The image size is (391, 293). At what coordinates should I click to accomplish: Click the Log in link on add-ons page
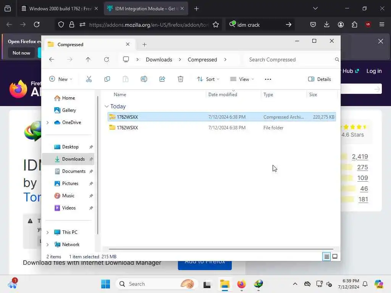374,71
